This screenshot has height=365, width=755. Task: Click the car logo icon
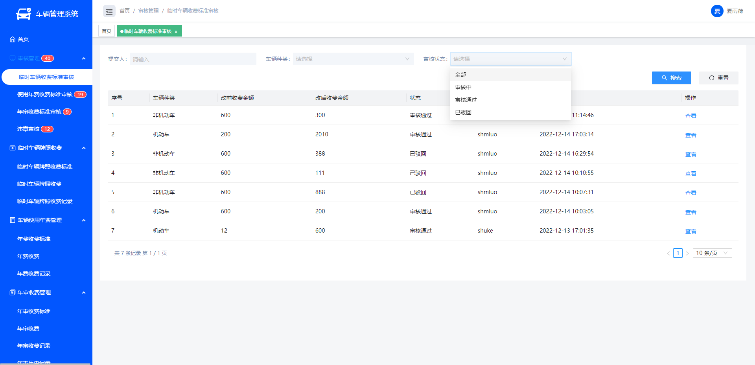(24, 14)
